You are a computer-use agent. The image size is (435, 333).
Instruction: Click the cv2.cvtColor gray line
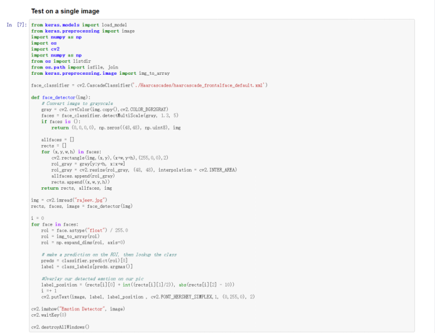click(104, 109)
